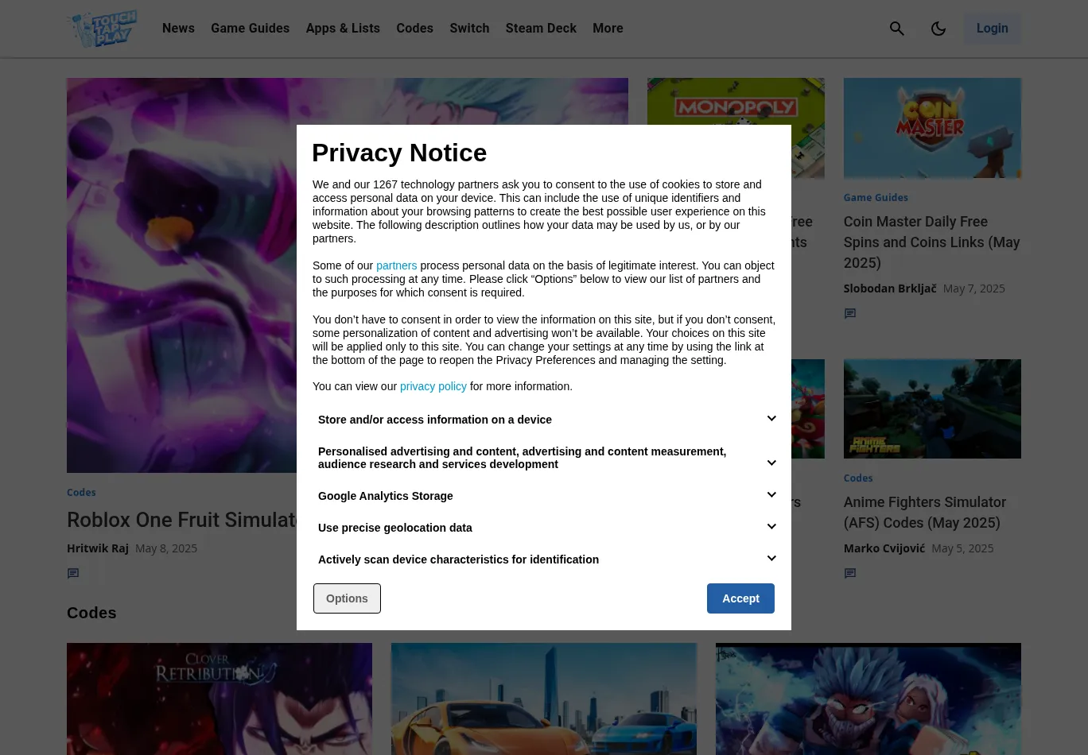The width and height of the screenshot is (1088, 755).
Task: Open the site search magnifier icon
Action: [x=897, y=29]
